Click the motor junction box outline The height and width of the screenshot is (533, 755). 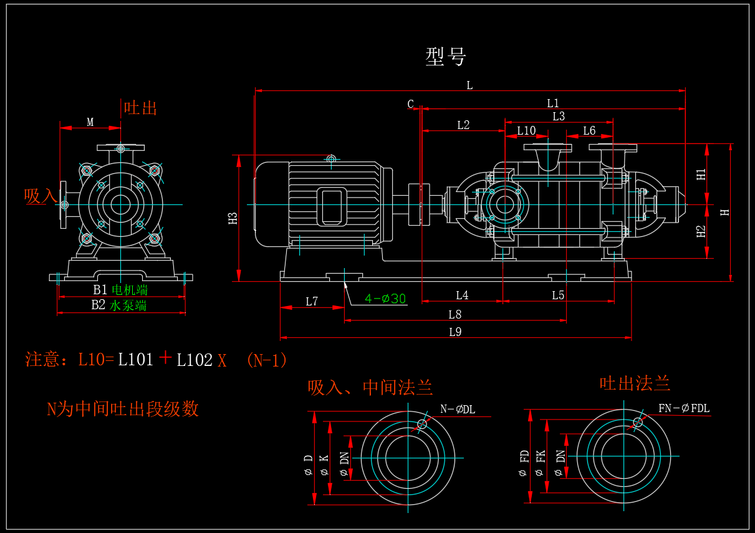(331, 207)
